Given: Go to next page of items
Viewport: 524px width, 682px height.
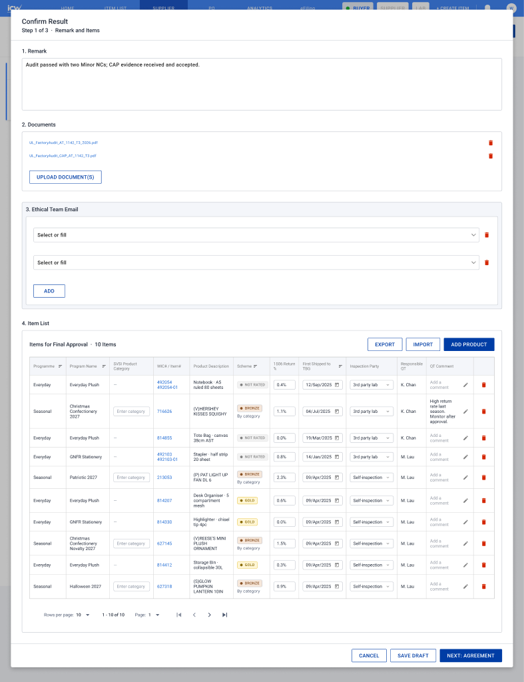Looking at the screenshot, I should coord(209,615).
